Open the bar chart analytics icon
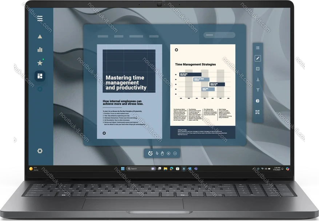Screen dimensions: 319x221 click(x=40, y=49)
